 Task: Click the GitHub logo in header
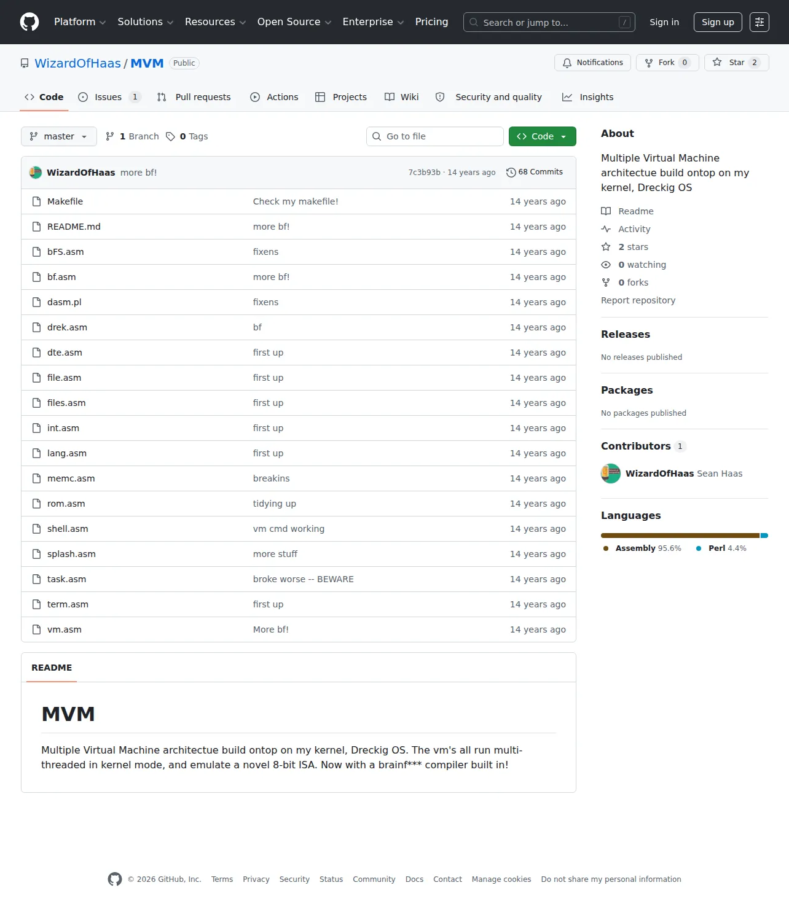(29, 22)
